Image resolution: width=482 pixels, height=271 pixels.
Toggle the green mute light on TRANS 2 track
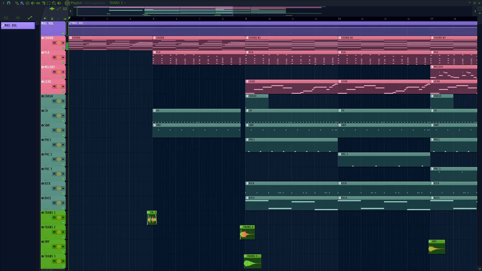[x=63, y=237]
